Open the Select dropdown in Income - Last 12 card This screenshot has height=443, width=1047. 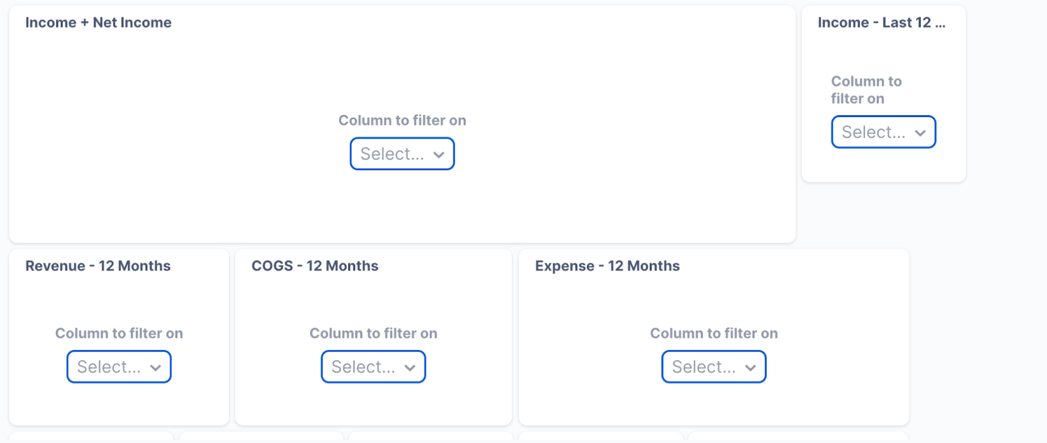tap(883, 132)
